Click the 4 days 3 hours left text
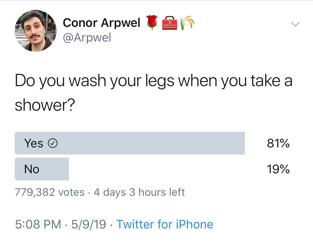 [x=139, y=192]
